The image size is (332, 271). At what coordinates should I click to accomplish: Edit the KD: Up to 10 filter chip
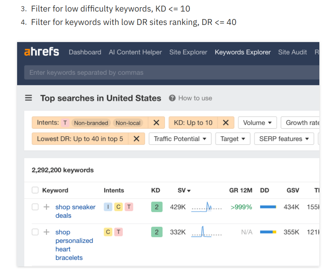(193, 123)
